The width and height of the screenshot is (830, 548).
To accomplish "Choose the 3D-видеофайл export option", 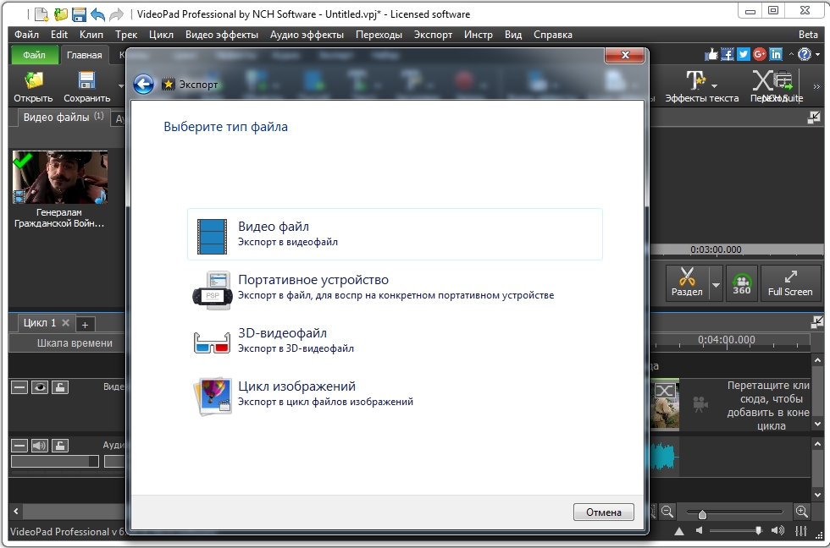I will 395,340.
